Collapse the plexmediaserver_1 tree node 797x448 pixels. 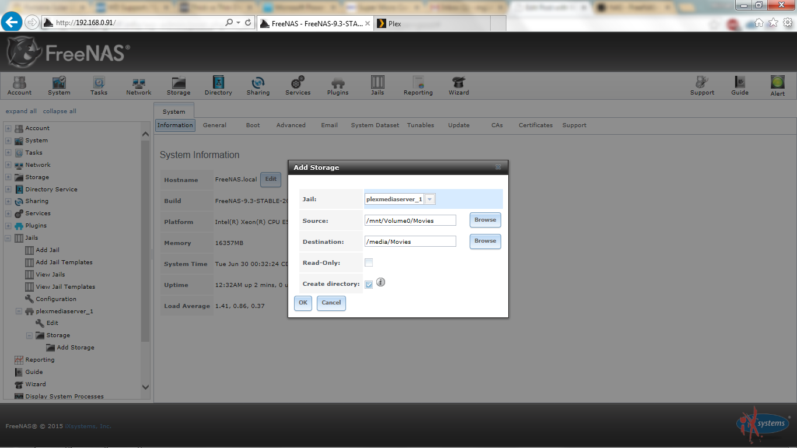pos(19,311)
